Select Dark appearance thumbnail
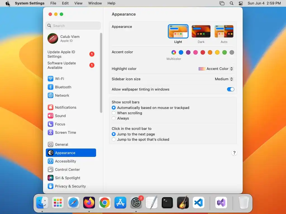The width and height of the screenshot is (286, 214). click(201, 31)
